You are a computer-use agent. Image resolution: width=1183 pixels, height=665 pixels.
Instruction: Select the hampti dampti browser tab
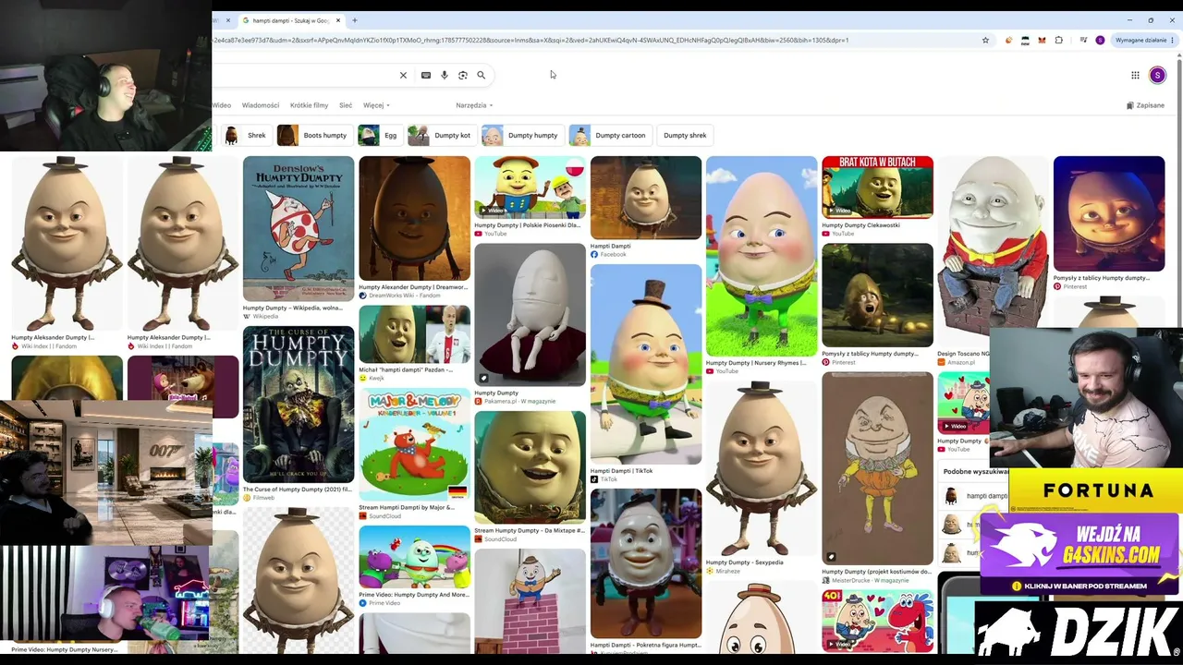coord(290,20)
